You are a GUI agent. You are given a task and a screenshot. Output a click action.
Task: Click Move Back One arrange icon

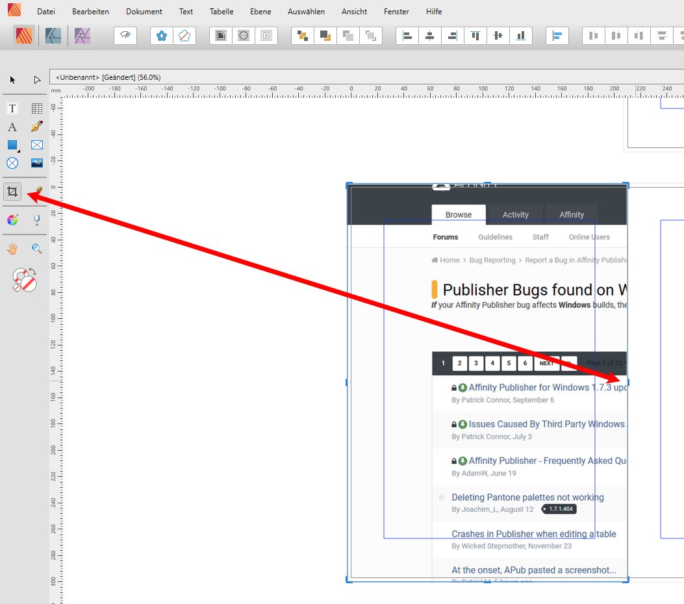click(x=325, y=35)
